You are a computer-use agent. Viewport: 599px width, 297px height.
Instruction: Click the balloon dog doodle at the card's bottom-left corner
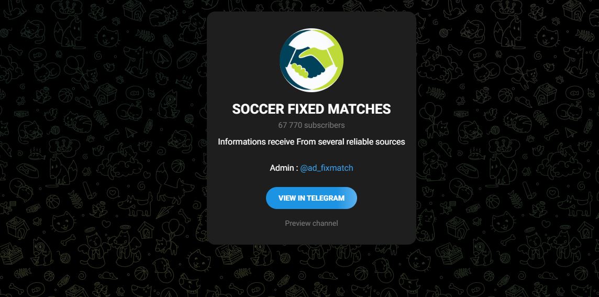pos(169,236)
